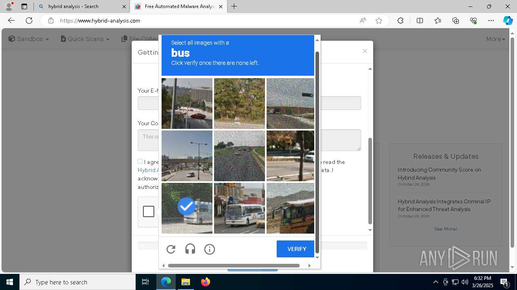Click the See More! link

point(446,229)
